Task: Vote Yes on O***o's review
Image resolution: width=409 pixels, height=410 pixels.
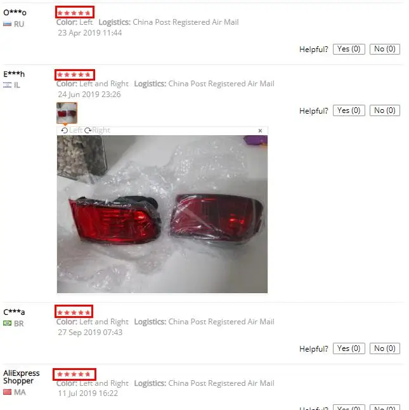Action: point(349,49)
